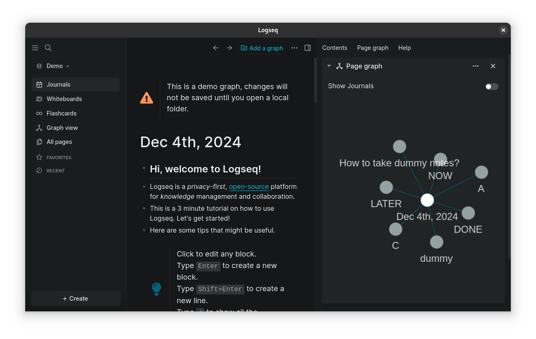Browse All pages via sidebar icon
Image resolution: width=536 pixels, height=339 pixels.
(58, 141)
